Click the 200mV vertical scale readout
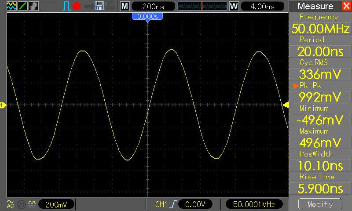This screenshot has height=211, width=352. (56, 204)
